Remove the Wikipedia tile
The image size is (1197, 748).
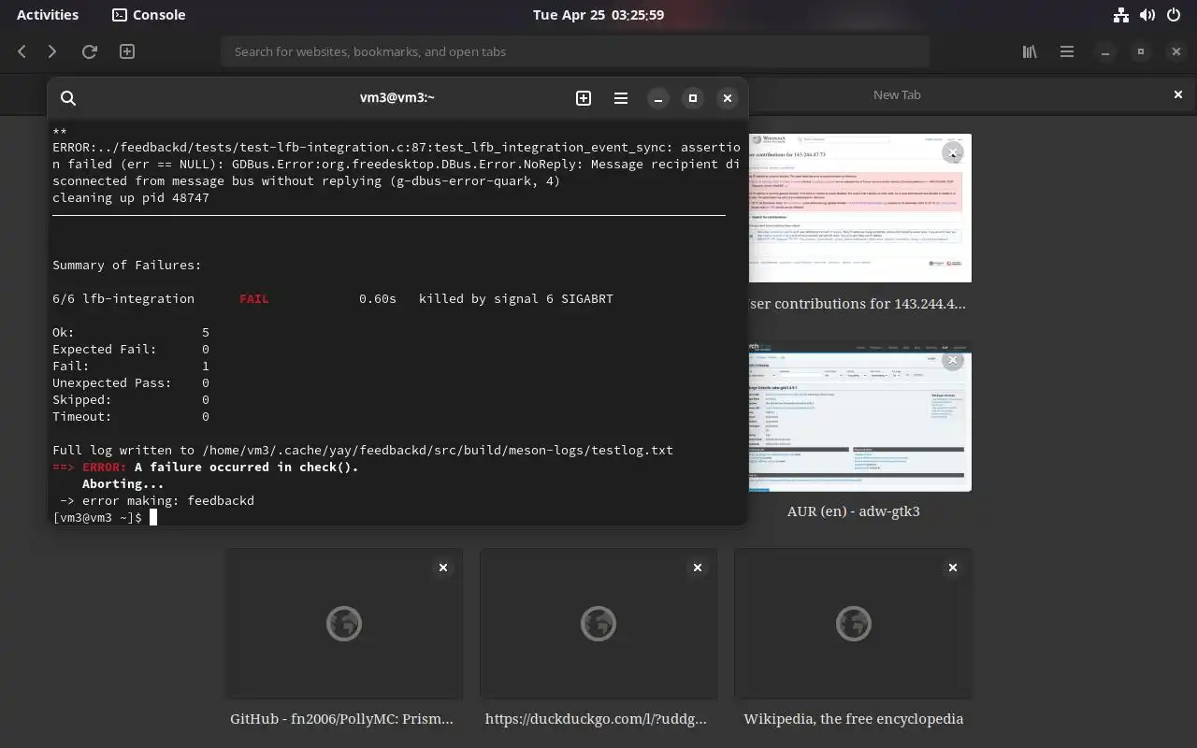pos(953,568)
